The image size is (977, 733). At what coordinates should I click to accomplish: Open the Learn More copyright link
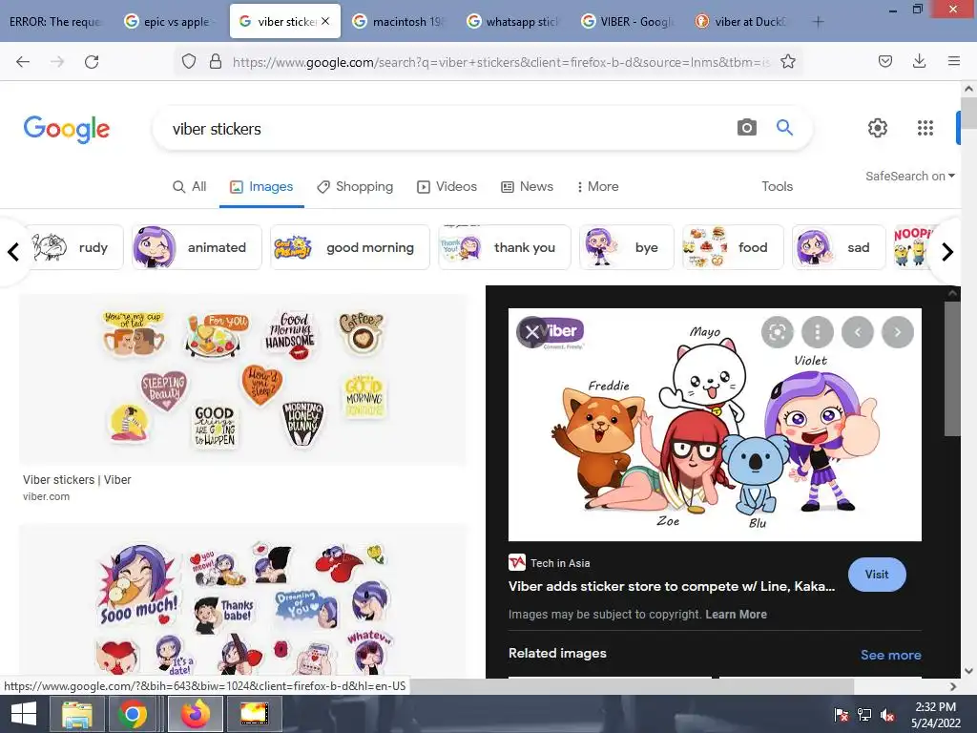coord(736,615)
